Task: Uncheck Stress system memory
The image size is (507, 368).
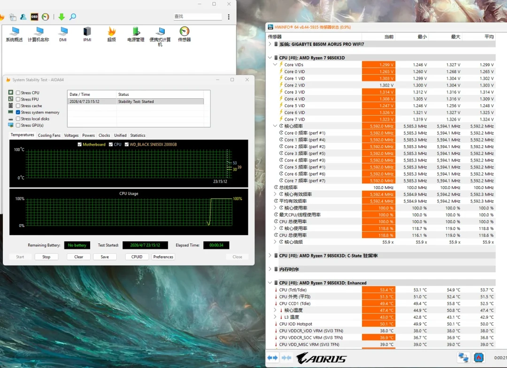Action: click(x=18, y=112)
